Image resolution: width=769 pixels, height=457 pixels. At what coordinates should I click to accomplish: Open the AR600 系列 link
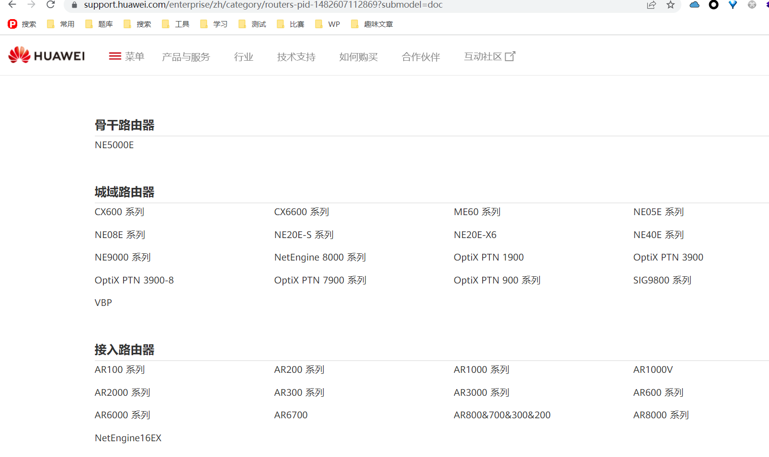pyautogui.click(x=658, y=392)
